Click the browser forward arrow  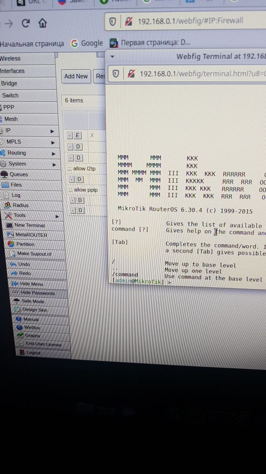(x=8, y=24)
